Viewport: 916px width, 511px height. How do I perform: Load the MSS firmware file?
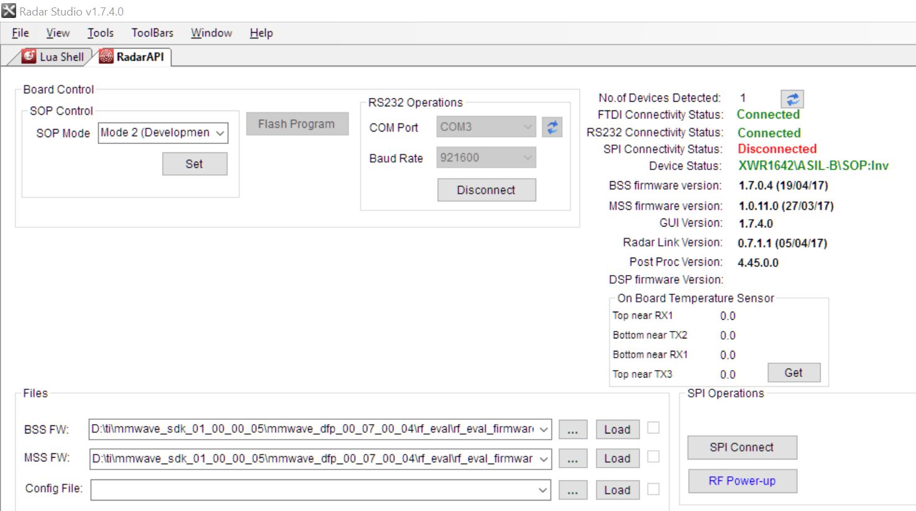[618, 459]
